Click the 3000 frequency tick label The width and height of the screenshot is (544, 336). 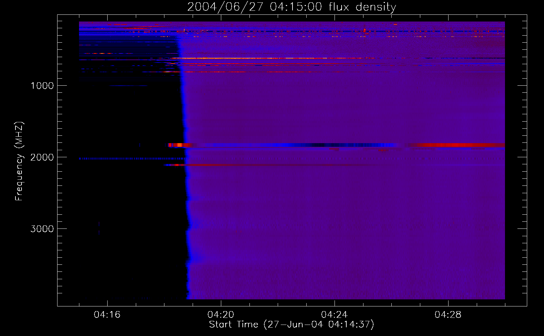coord(42,229)
